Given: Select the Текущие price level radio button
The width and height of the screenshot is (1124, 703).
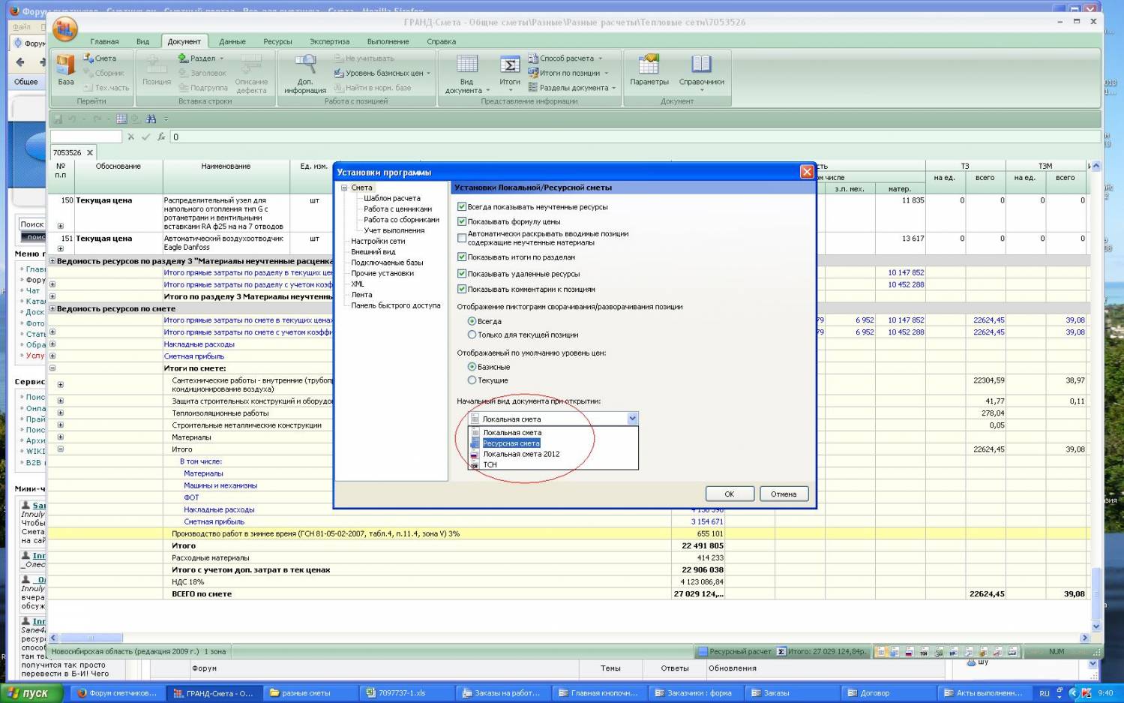Looking at the screenshot, I should [472, 380].
